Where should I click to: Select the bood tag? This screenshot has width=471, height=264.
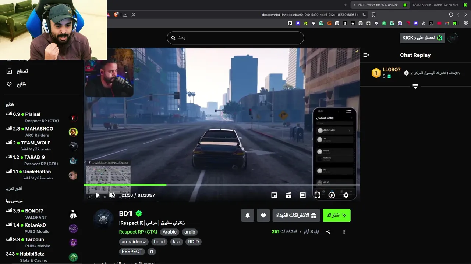(159, 242)
